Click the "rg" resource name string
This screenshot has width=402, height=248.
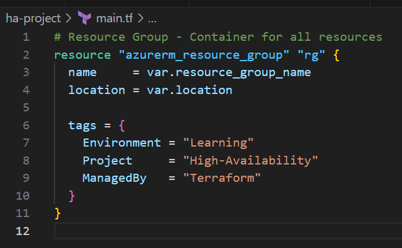click(x=313, y=55)
